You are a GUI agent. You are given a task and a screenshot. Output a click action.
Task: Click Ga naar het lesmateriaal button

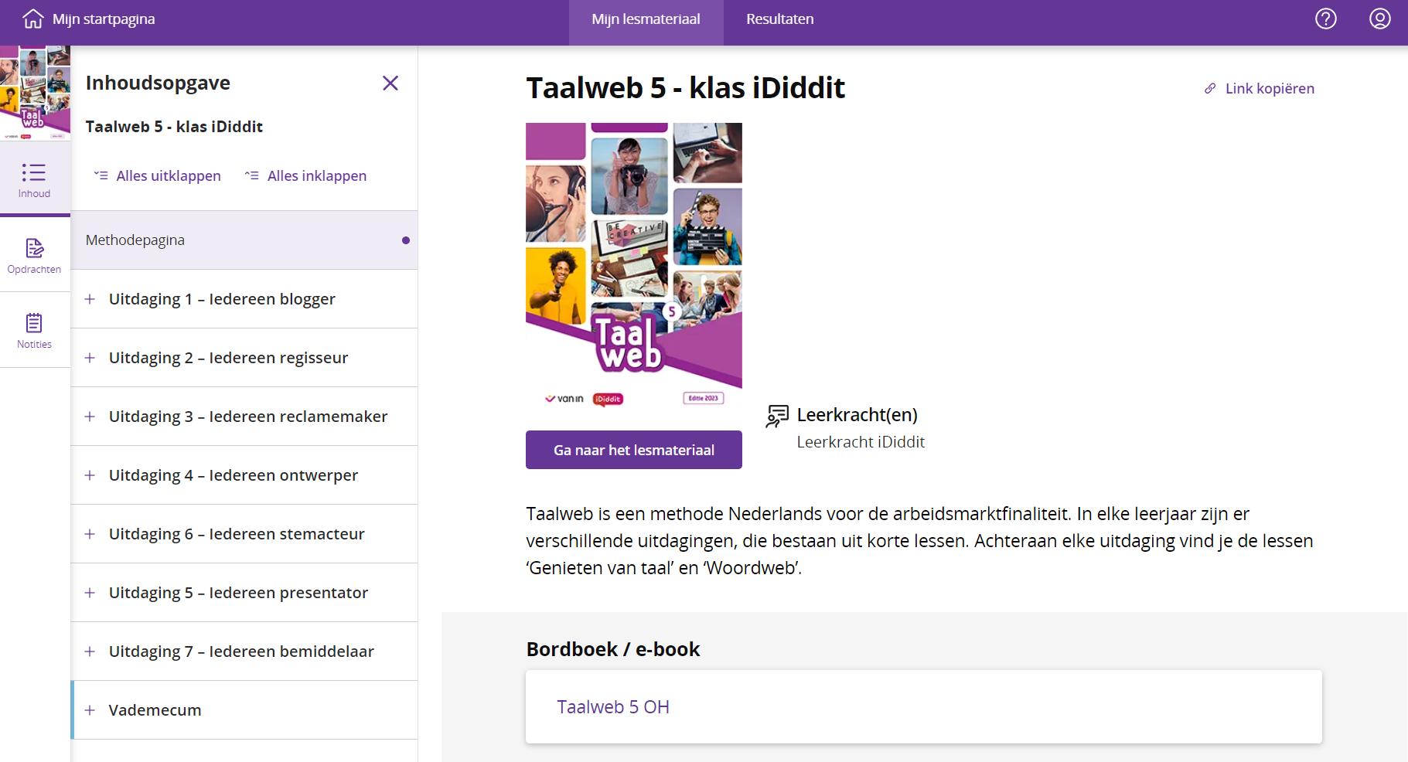[x=634, y=450]
